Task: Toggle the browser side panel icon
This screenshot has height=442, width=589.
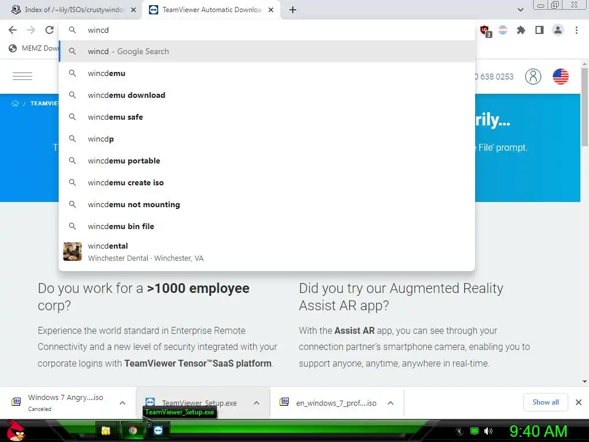Action: [540, 30]
